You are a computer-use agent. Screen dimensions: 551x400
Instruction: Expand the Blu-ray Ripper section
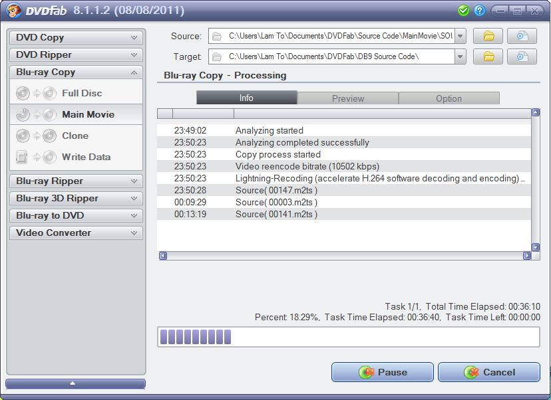[76, 181]
